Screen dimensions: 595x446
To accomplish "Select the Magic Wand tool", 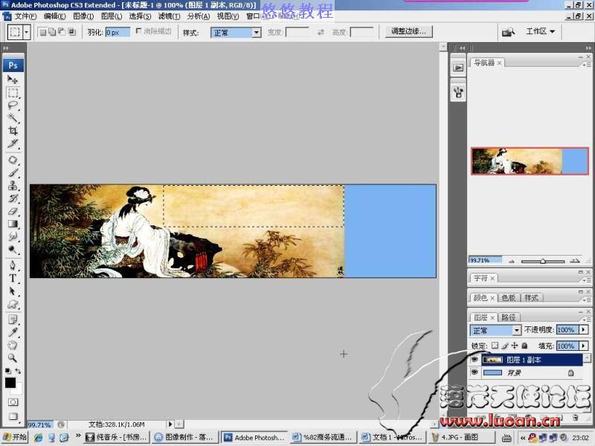I will click(13, 118).
